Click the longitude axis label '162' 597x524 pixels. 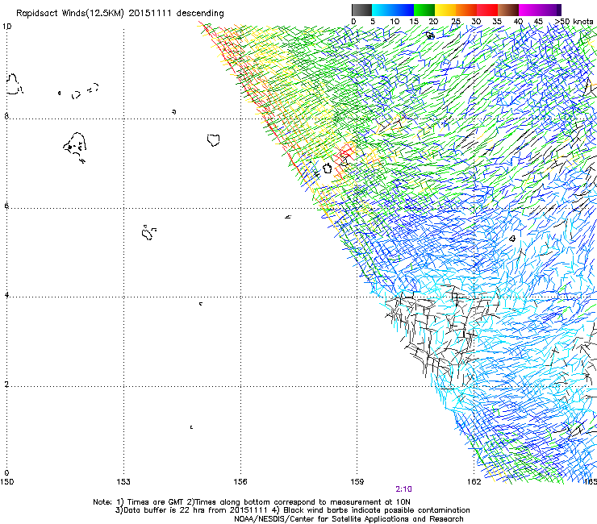(474, 482)
